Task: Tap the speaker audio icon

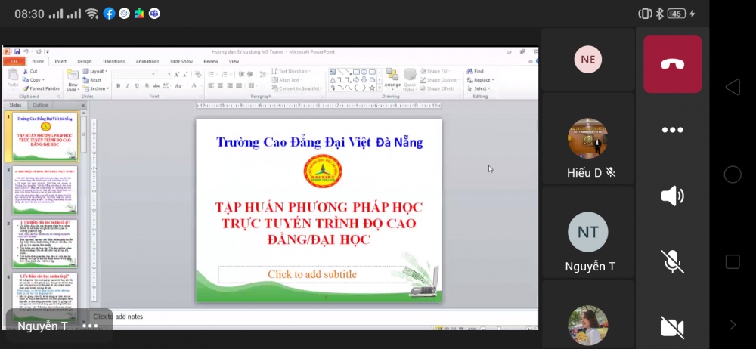Action: click(x=672, y=196)
